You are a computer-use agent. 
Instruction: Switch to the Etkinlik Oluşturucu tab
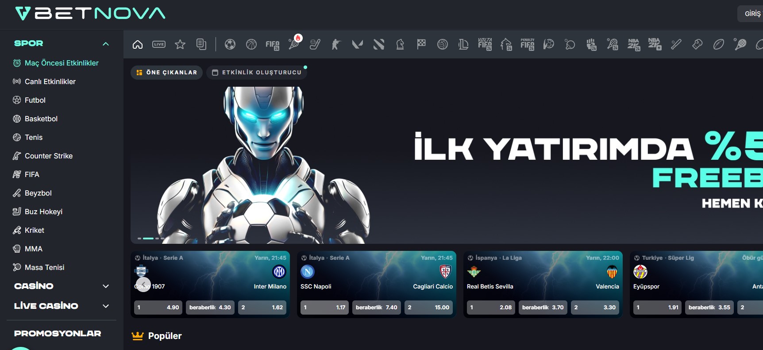tap(257, 73)
